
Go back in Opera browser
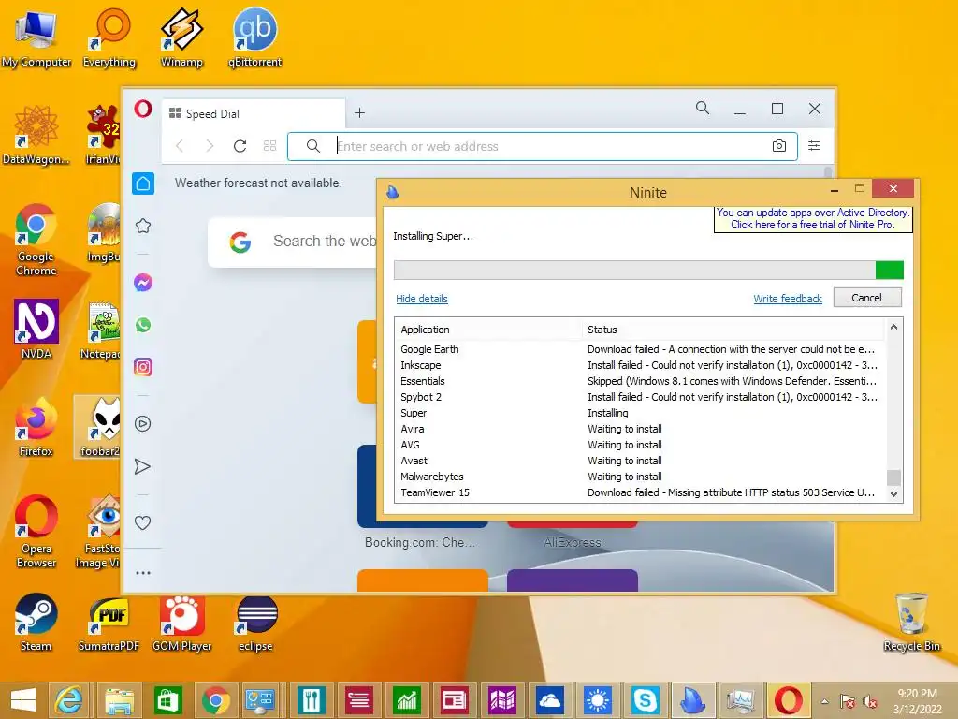coord(180,146)
